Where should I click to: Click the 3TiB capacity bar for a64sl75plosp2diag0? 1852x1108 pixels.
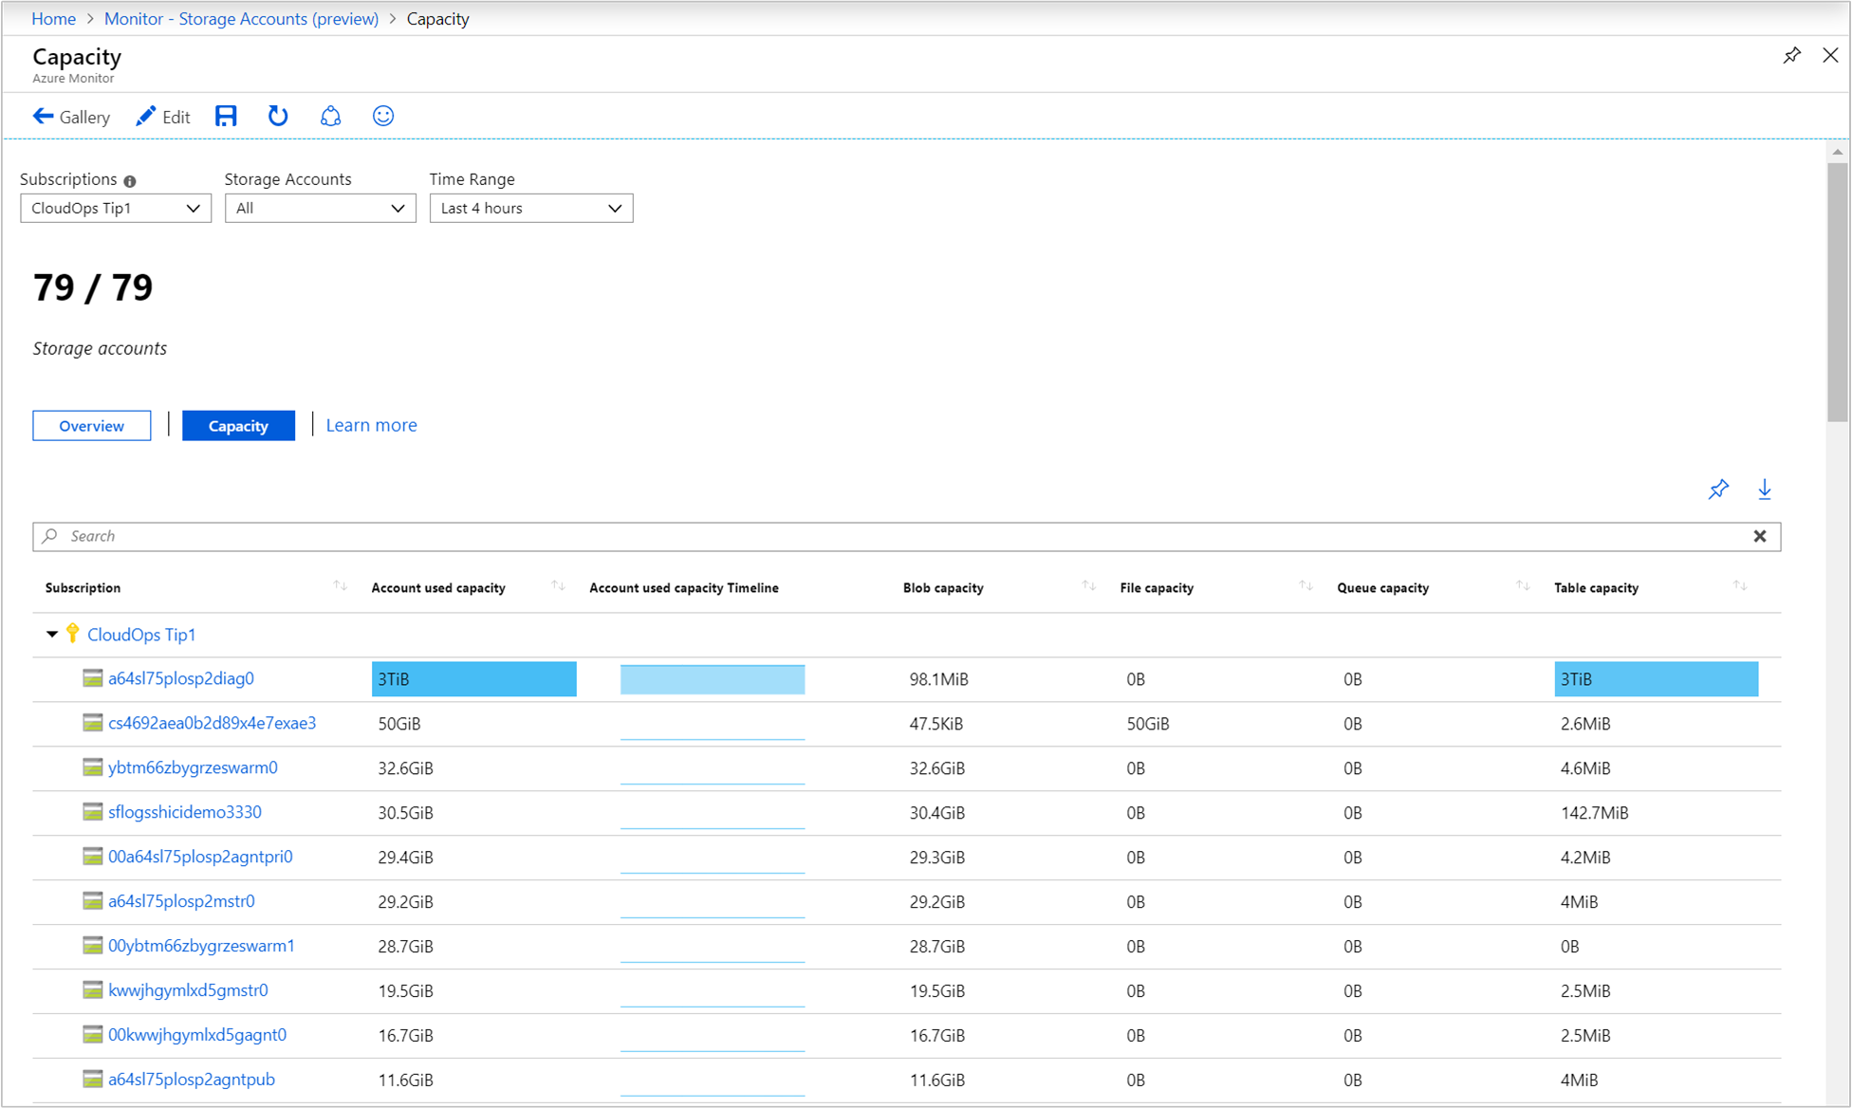point(475,678)
